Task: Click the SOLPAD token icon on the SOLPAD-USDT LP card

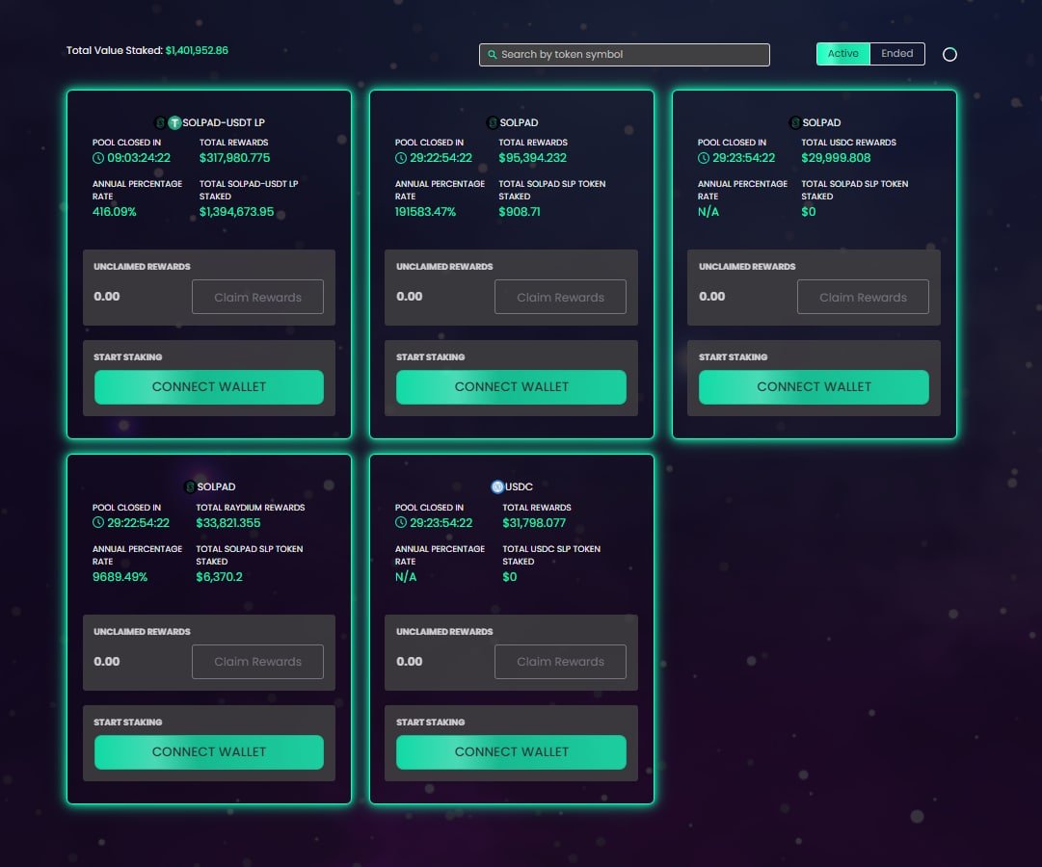Action: click(160, 122)
